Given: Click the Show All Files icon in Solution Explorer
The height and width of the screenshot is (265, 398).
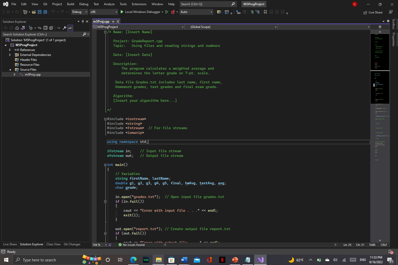Looking at the screenshot, I should coord(51,28).
